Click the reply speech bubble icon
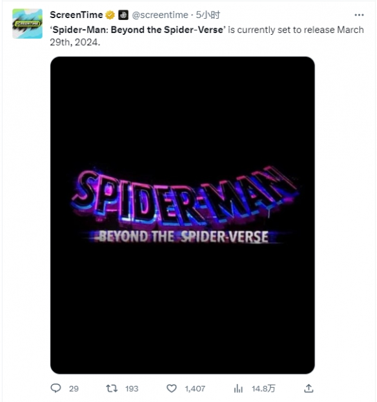This screenshot has height=402, width=377. [x=56, y=388]
